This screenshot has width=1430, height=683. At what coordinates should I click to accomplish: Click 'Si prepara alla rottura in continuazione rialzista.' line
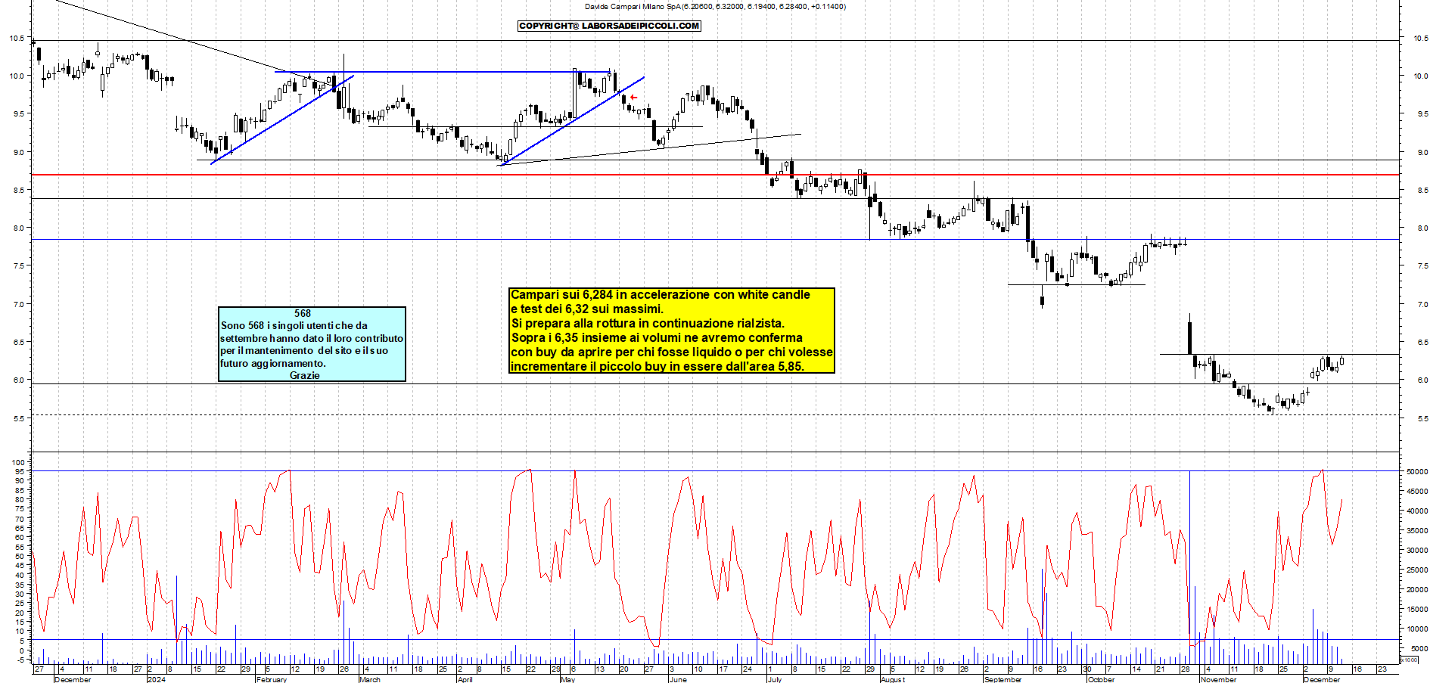(648, 323)
